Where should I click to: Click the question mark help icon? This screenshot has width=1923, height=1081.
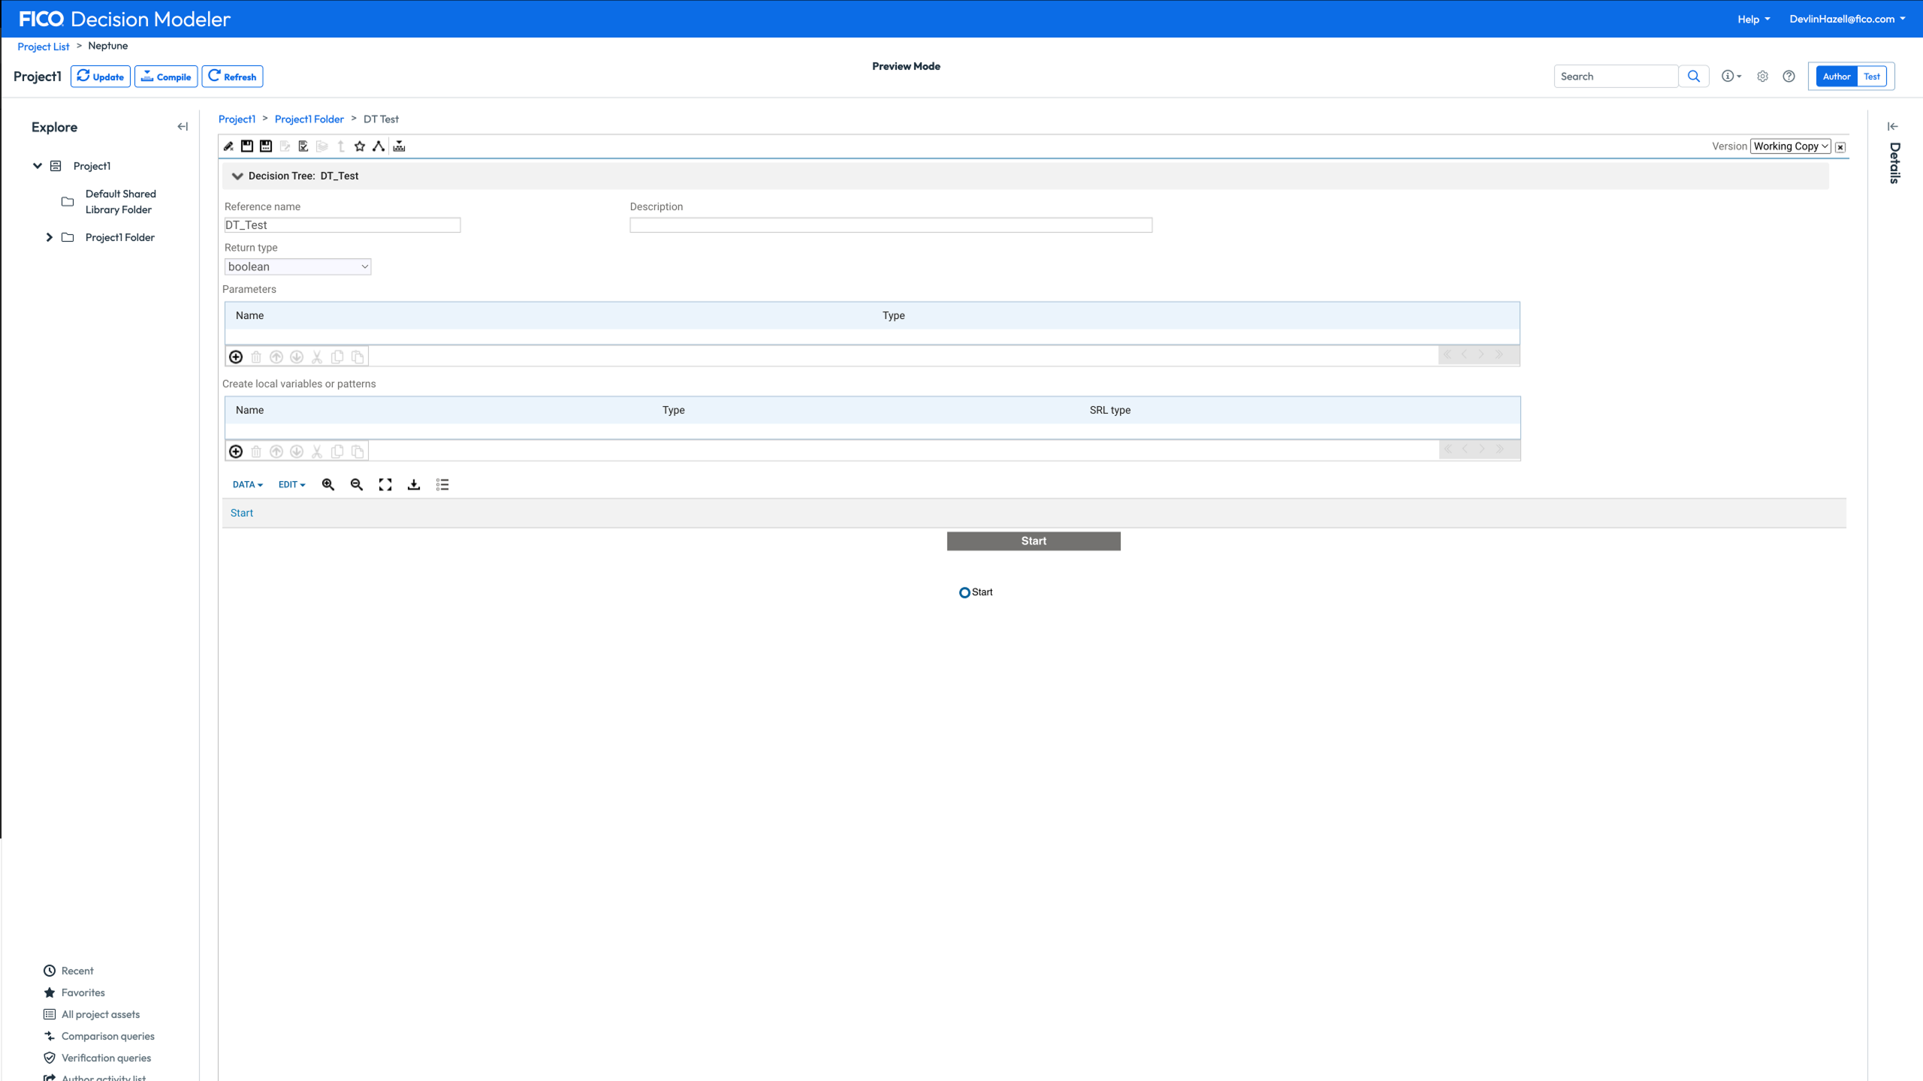coord(1789,77)
